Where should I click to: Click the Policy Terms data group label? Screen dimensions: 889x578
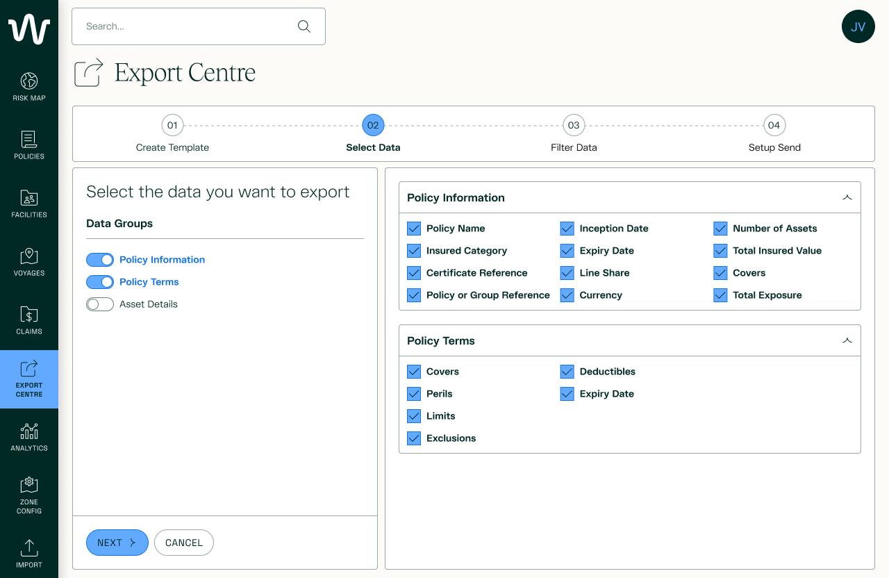(x=149, y=282)
